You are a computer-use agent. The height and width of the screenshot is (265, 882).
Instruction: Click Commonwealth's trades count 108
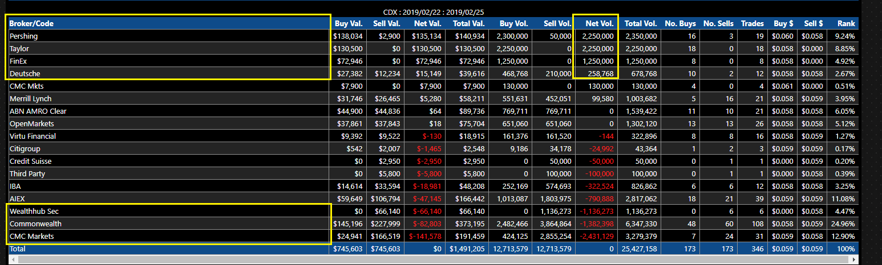pyautogui.click(x=758, y=223)
